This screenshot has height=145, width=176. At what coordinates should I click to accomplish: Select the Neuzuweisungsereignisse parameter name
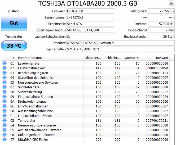[x=37, y=125]
